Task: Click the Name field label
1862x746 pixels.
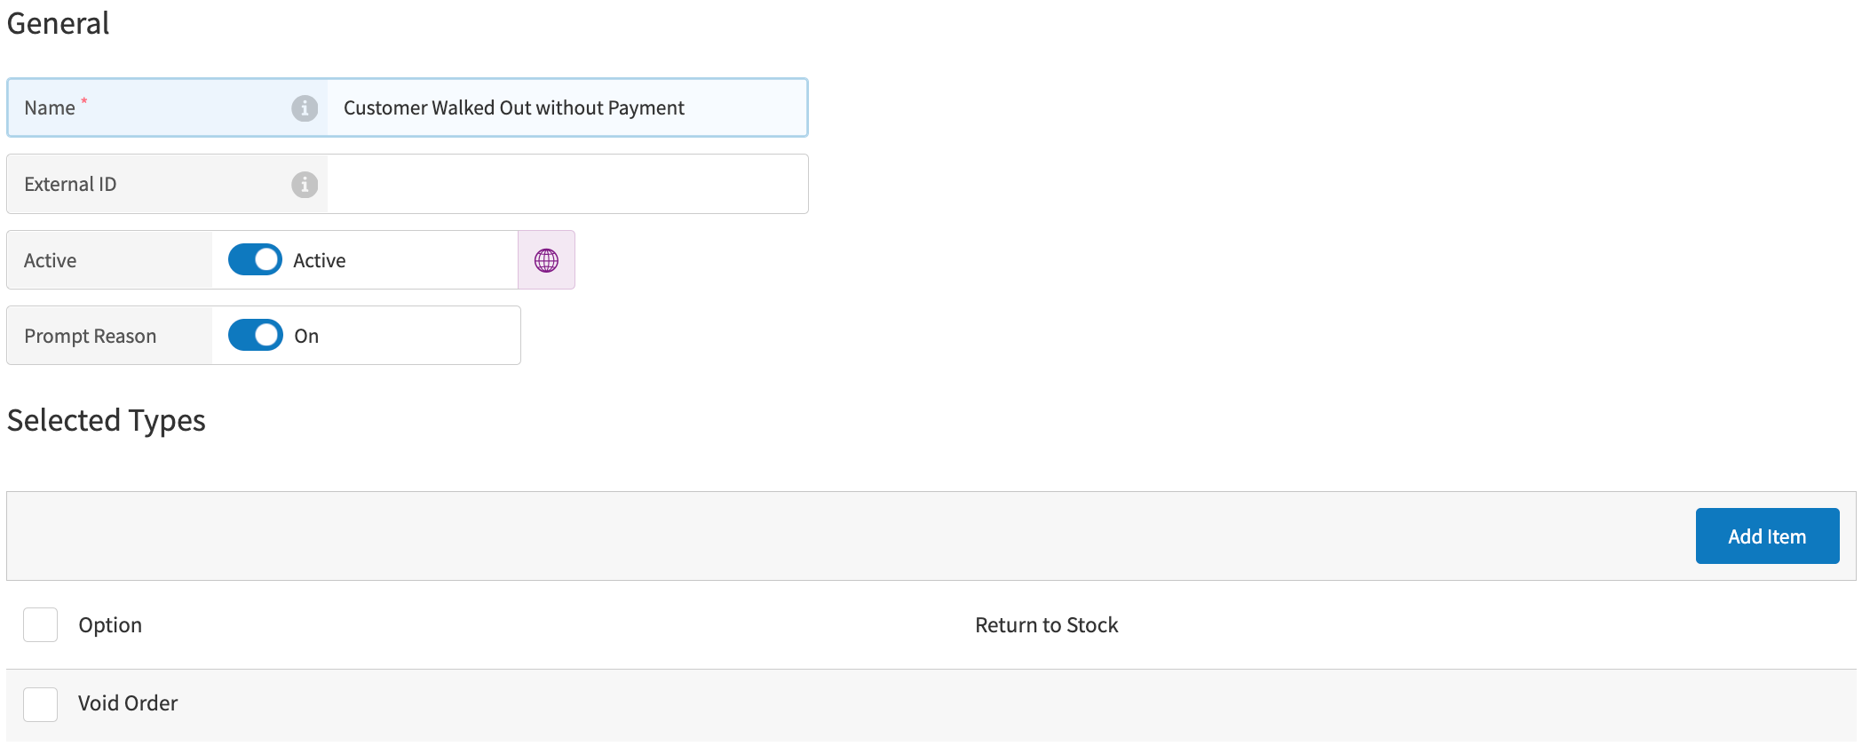Action: point(50,108)
